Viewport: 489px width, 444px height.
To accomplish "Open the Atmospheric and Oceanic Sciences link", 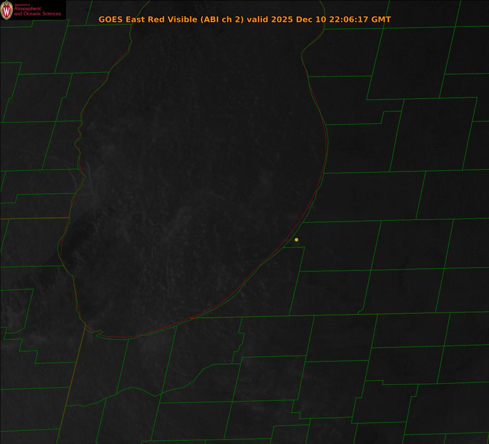I will coord(37,11).
